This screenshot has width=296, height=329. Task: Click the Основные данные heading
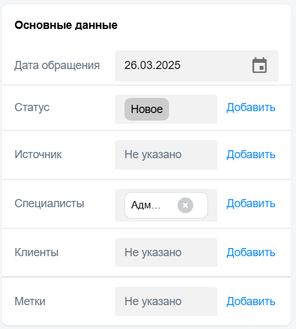(66, 25)
